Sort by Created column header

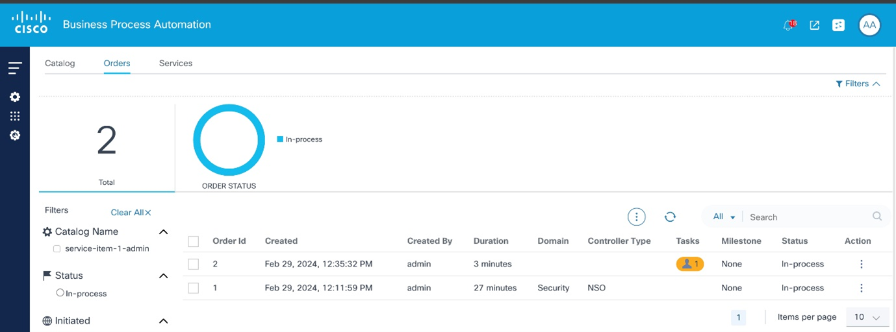coord(281,241)
